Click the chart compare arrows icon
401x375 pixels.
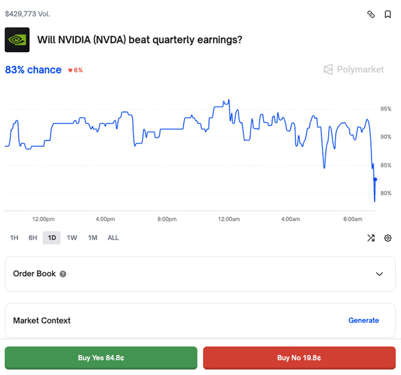371,238
